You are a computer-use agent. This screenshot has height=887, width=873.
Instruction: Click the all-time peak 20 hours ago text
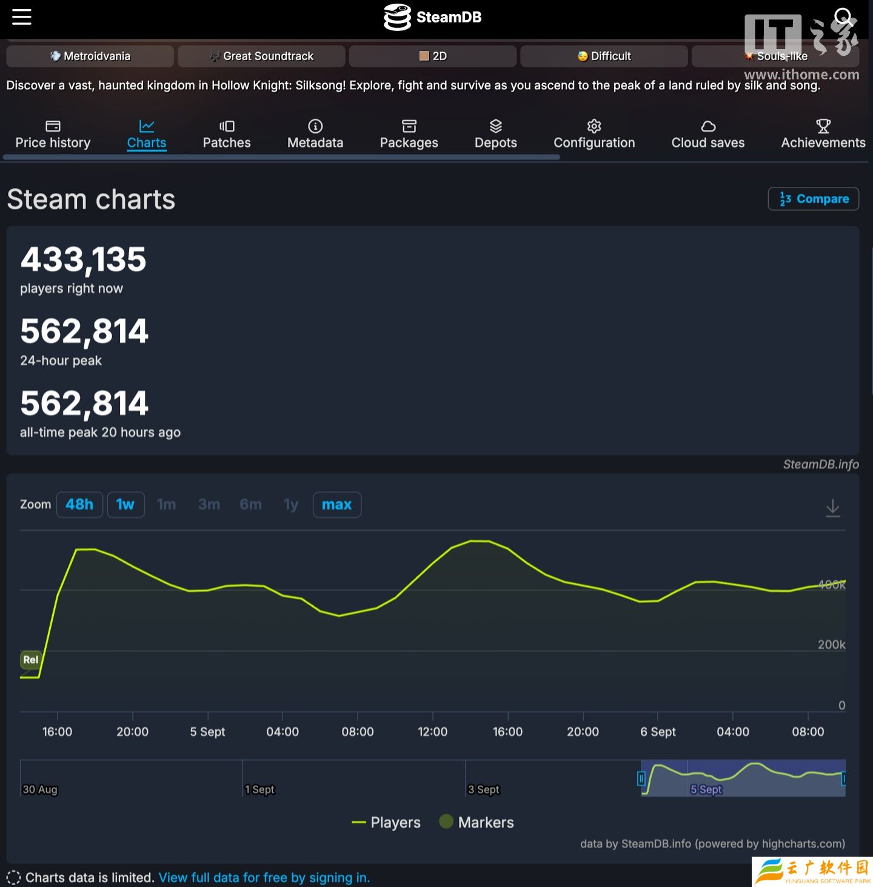pyautogui.click(x=100, y=433)
